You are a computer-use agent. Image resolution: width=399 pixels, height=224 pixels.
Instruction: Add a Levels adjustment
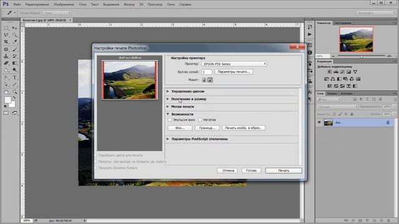[x=336, y=72]
